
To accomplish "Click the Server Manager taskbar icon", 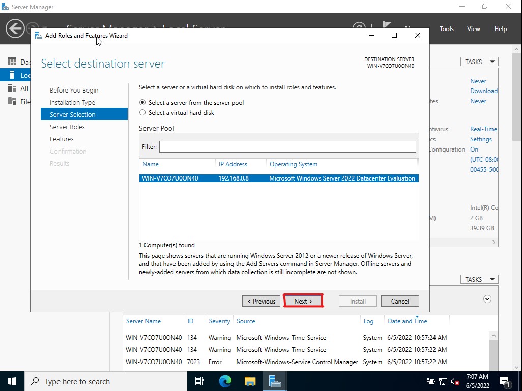I will pos(275,381).
